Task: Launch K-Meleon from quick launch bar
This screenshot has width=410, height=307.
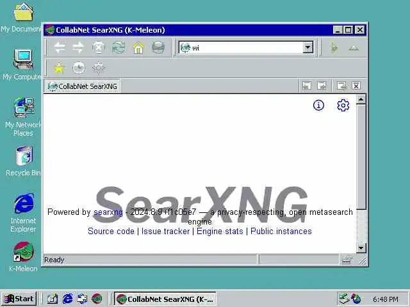Action: pos(97,299)
